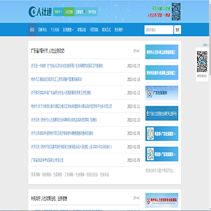Open the dark blue 广东省人社 online platform banner
Screen dimensions: 211x211
(x=162, y=113)
